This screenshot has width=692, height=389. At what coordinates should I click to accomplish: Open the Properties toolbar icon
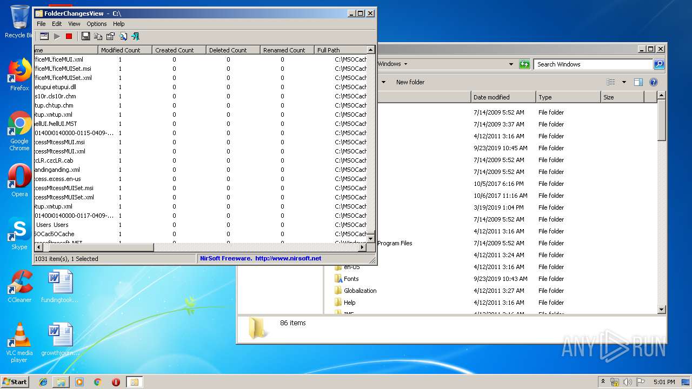110,36
